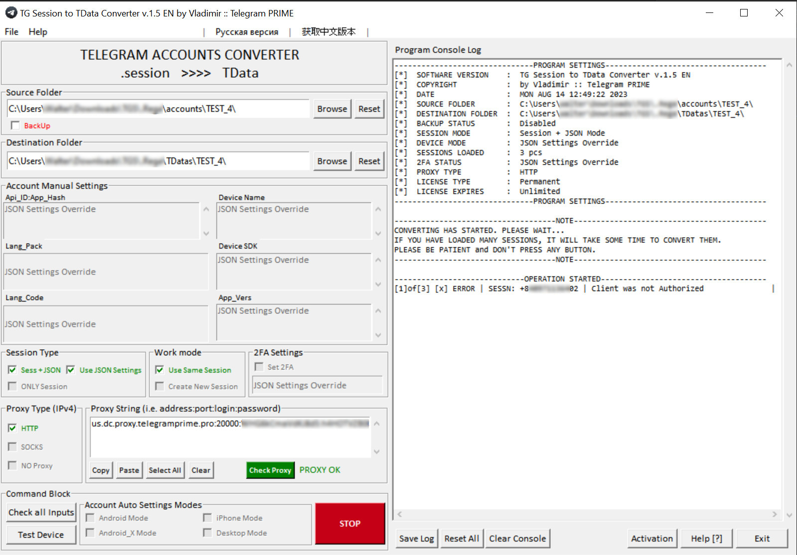Click the Proxy String scroll up arrow

(377, 423)
